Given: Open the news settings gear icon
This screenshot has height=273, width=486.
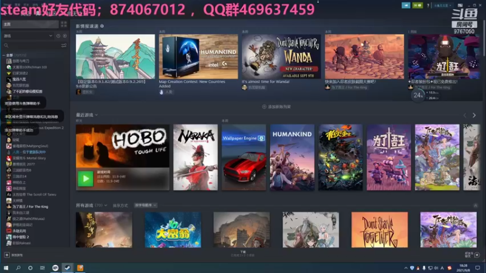Looking at the screenshot, I should (102, 26).
